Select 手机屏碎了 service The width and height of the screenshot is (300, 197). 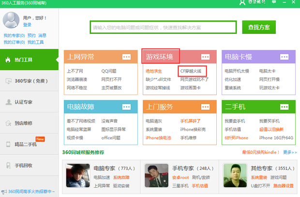coord(190,121)
